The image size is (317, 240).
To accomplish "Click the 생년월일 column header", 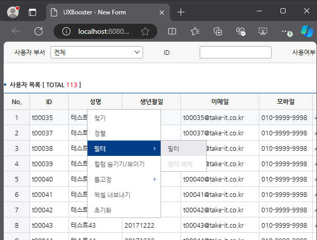I will [151, 102].
